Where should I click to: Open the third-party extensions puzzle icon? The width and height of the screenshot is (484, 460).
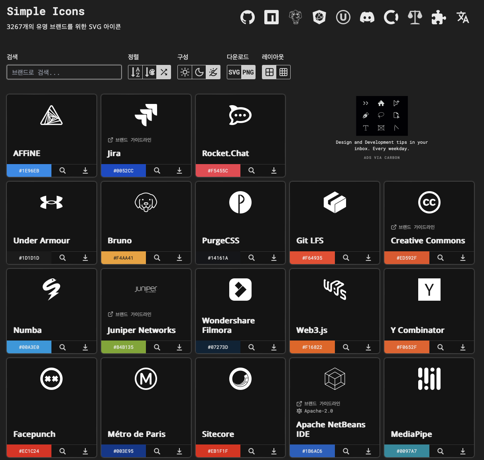pyautogui.click(x=439, y=17)
